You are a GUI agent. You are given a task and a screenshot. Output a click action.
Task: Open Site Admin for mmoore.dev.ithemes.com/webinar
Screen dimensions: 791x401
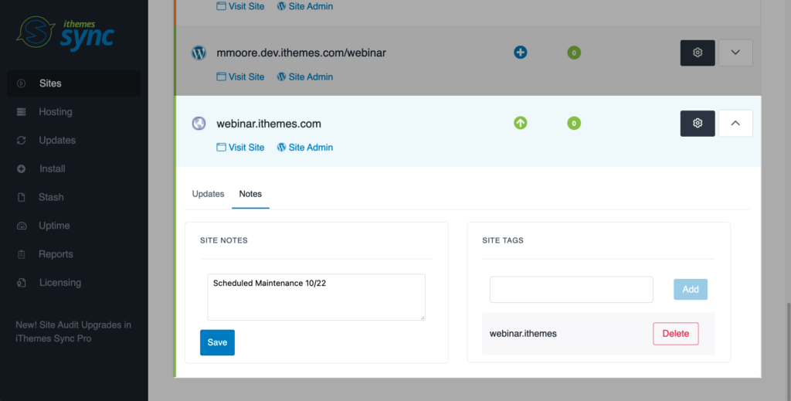304,76
